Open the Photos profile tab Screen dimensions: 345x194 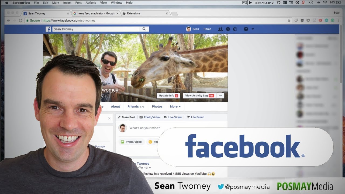[157, 106]
